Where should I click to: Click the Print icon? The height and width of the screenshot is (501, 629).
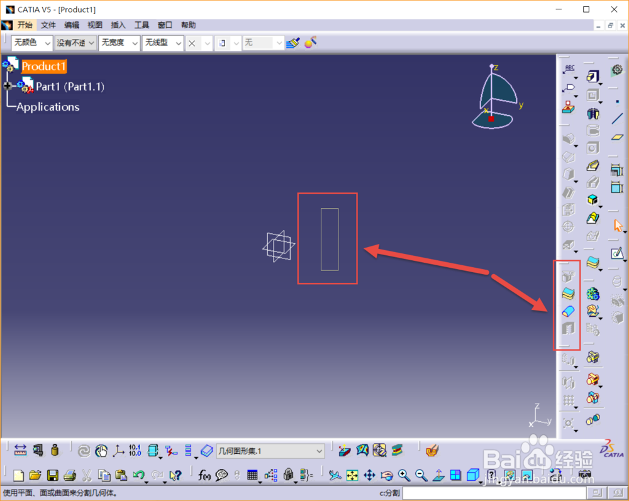click(x=70, y=475)
